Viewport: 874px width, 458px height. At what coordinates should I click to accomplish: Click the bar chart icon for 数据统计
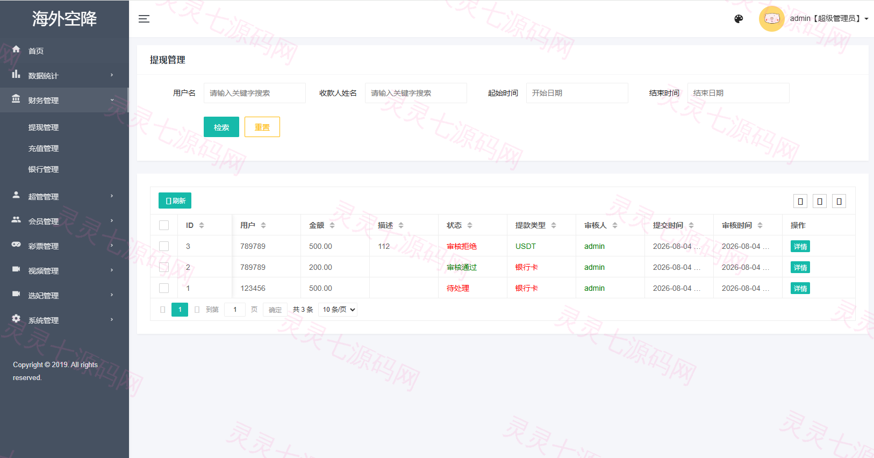tap(16, 74)
